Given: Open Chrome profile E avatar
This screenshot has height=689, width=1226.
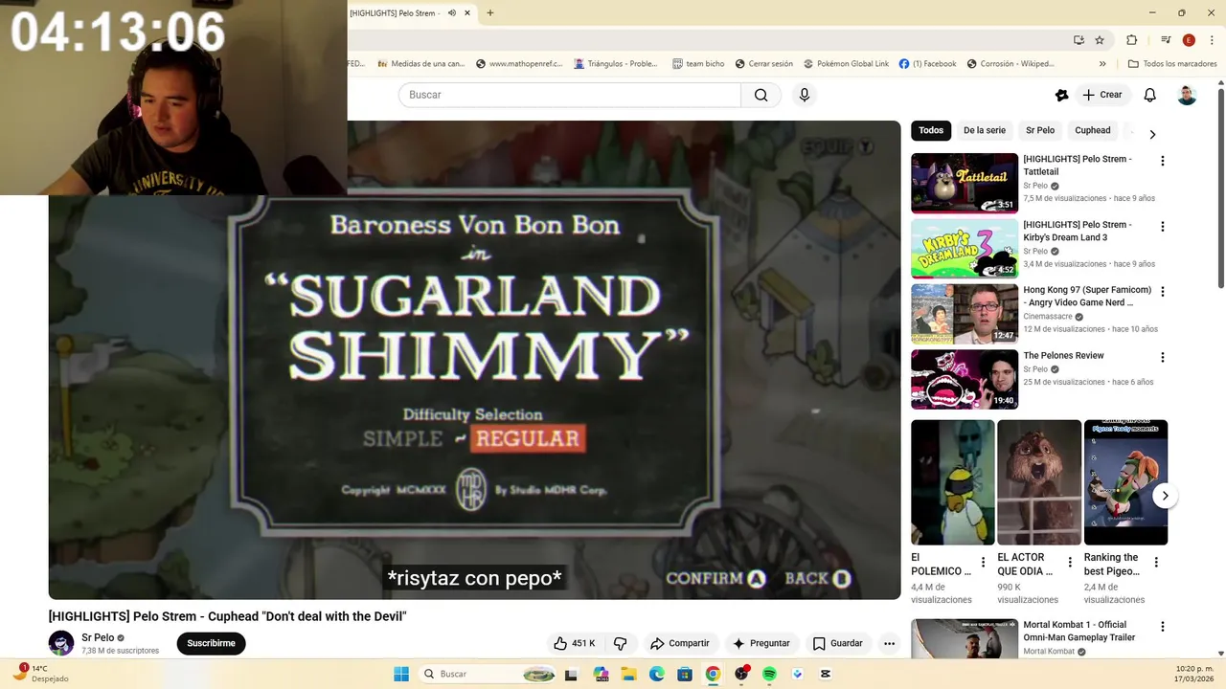Looking at the screenshot, I should pos(1189,40).
